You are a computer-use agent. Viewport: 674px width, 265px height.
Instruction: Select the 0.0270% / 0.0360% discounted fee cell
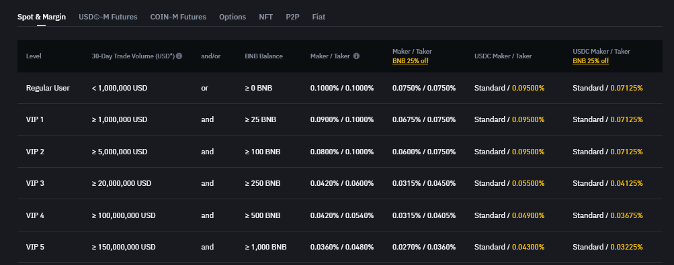tap(424, 247)
